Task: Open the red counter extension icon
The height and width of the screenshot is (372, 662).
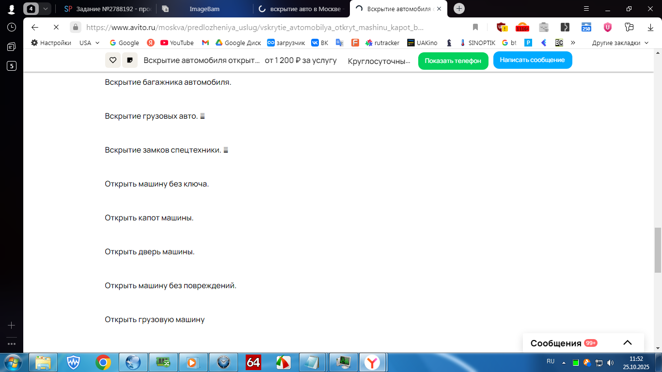Action: [x=522, y=27]
